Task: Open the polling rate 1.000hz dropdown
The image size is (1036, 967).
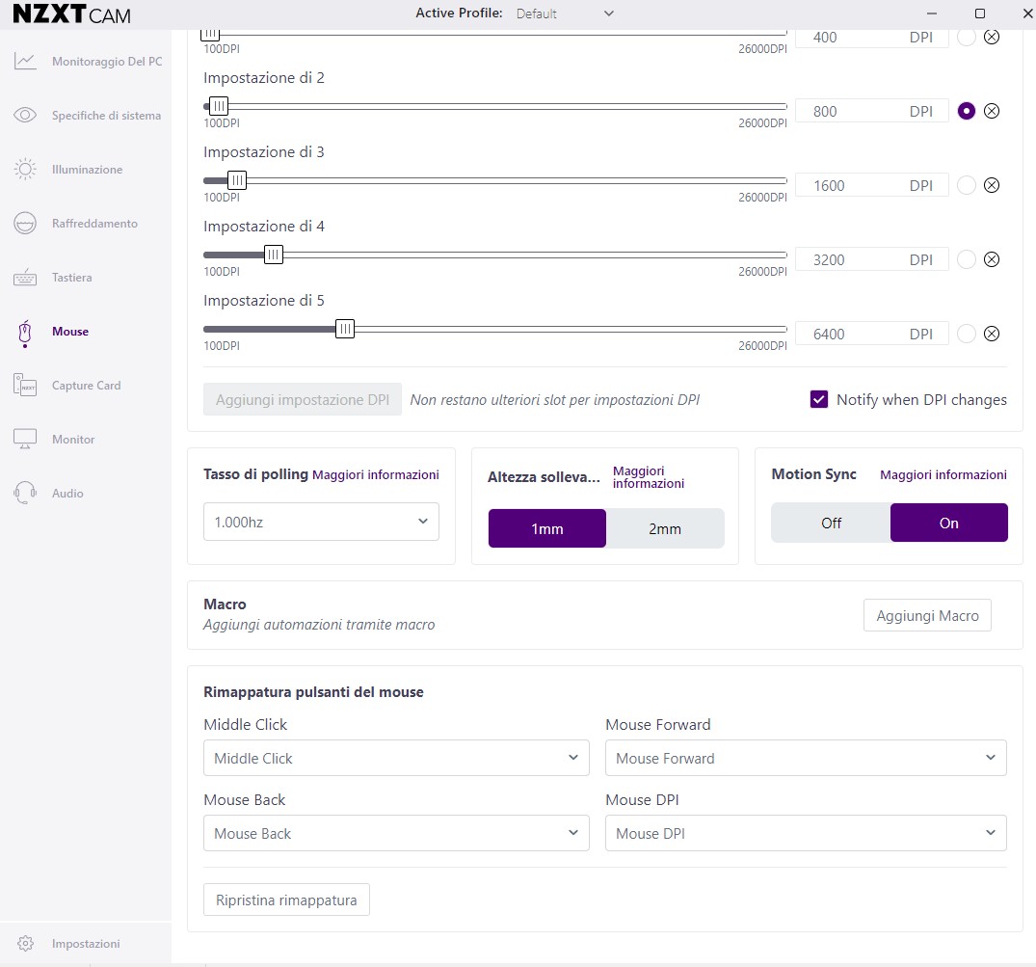Action: (321, 522)
